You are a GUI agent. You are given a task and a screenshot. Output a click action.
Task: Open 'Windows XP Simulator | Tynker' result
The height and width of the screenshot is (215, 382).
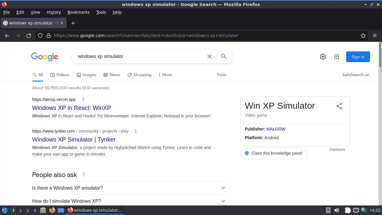click(x=74, y=139)
